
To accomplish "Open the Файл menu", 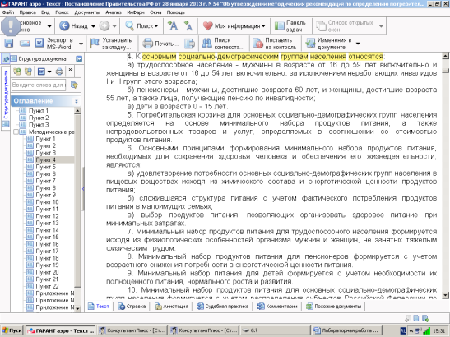I will coord(8,12).
